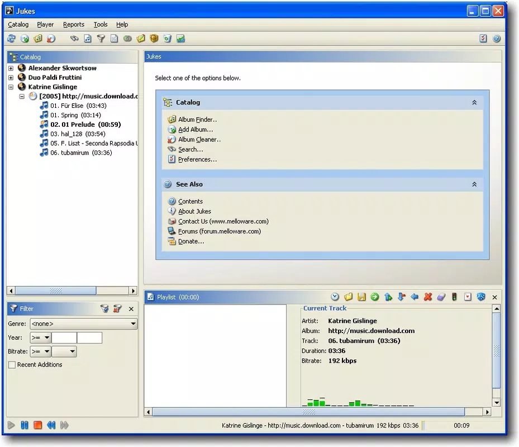Collapse the See Also section chevron
The image size is (519, 447).
[x=474, y=184]
